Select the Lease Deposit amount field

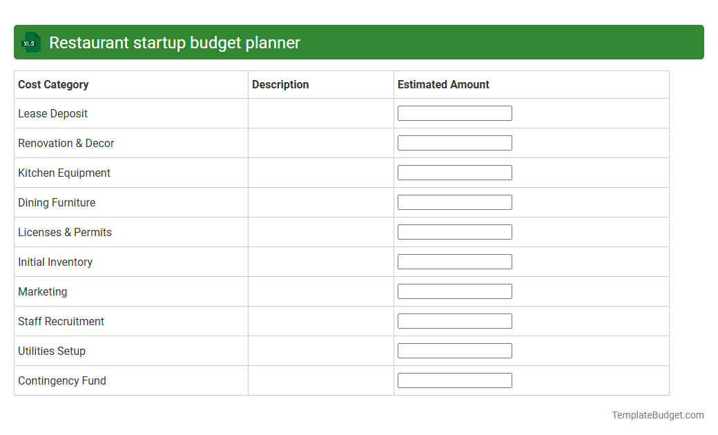(x=454, y=113)
